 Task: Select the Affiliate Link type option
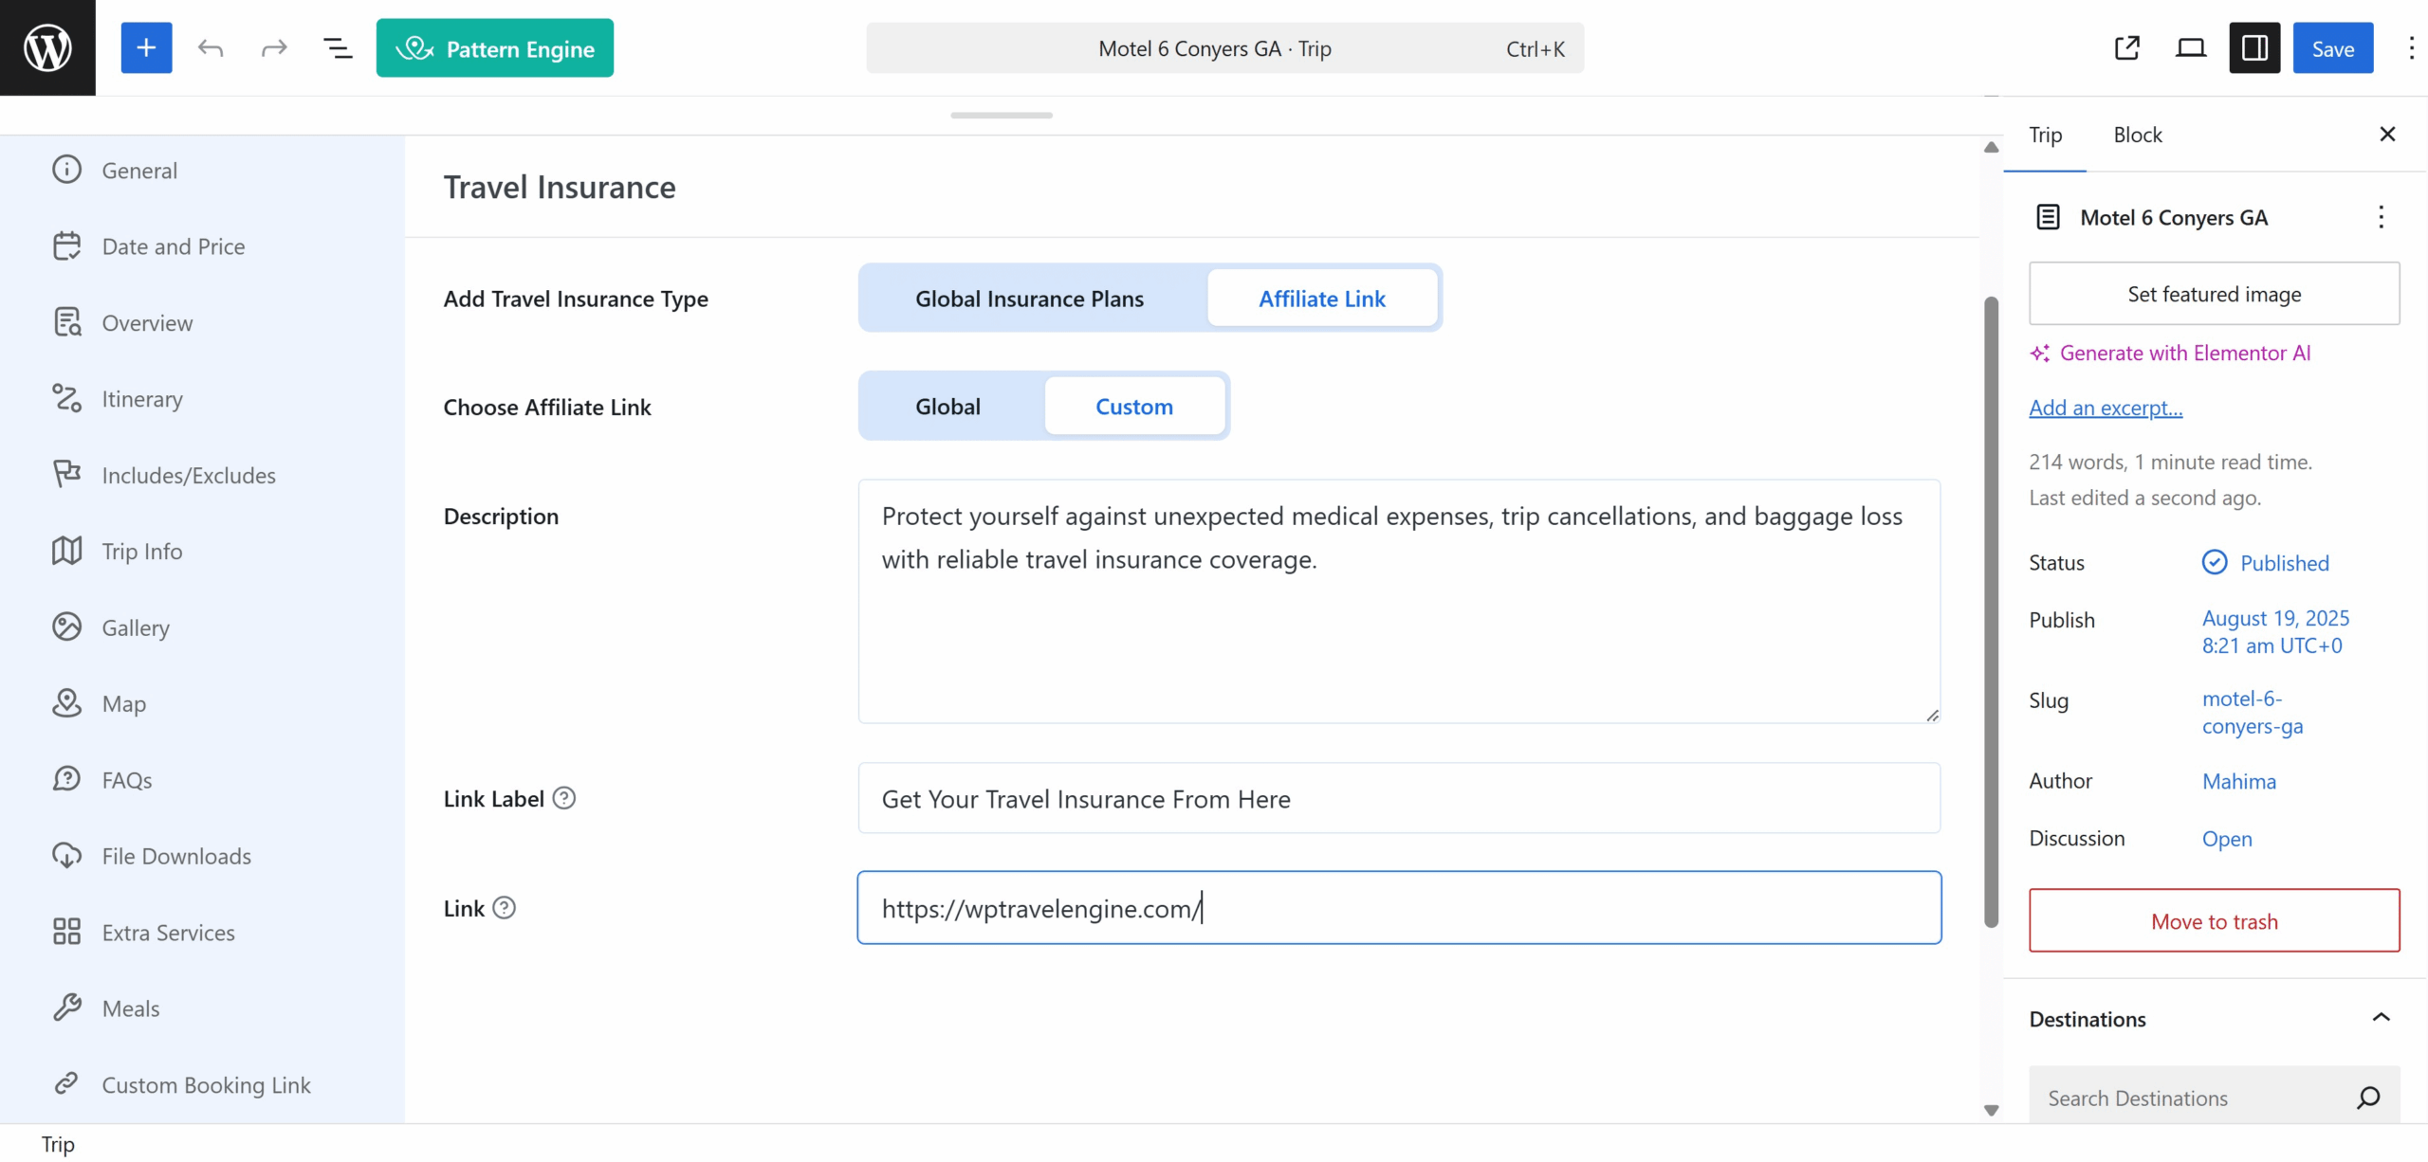(1321, 299)
